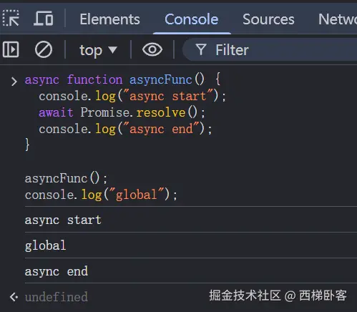Click the console.log("async end") code line
The image size is (357, 312).
pyautogui.click(x=125, y=129)
